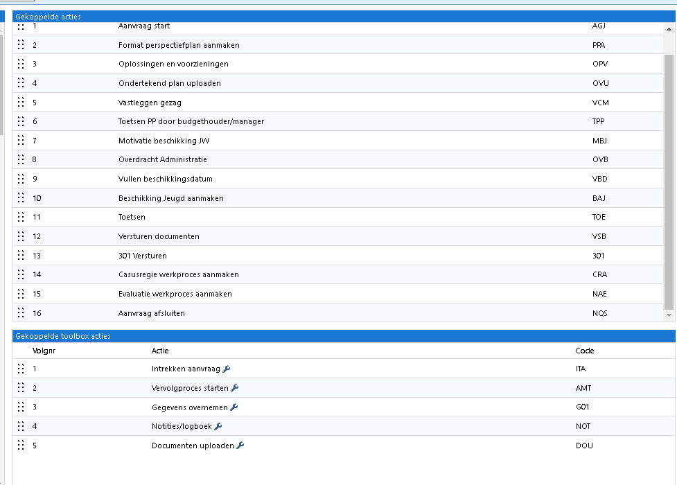This screenshot has height=485, width=677.
Task: Click wrench icon beside Vervolgproces starten
Action: tap(234, 388)
